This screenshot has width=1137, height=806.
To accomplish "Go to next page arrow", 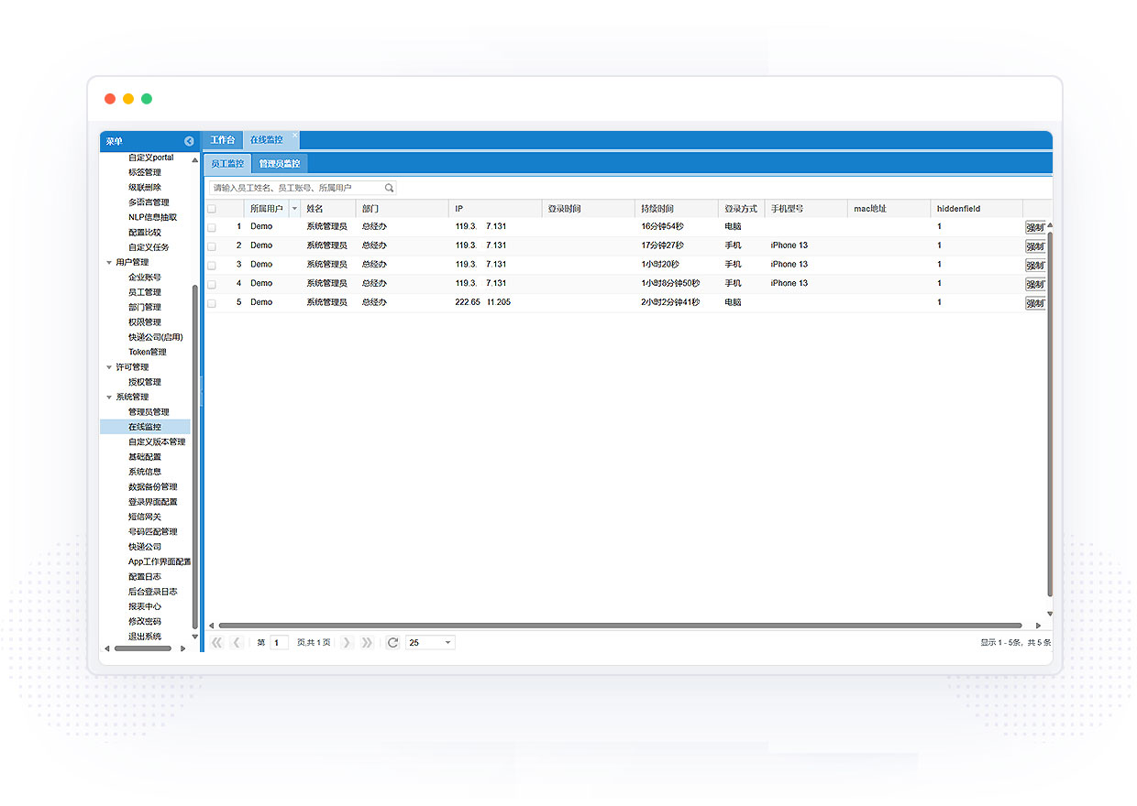I will pos(347,643).
